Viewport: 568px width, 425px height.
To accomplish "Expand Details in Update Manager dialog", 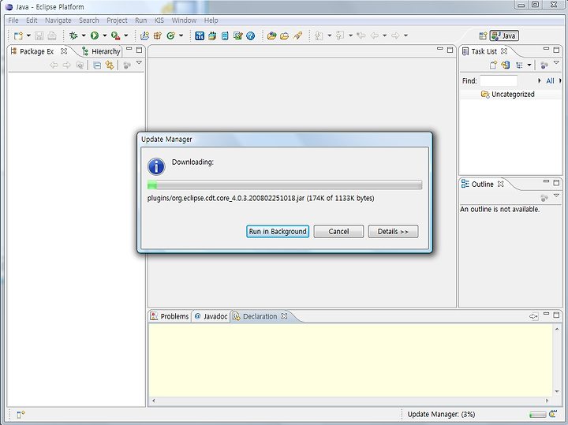I will [x=393, y=231].
